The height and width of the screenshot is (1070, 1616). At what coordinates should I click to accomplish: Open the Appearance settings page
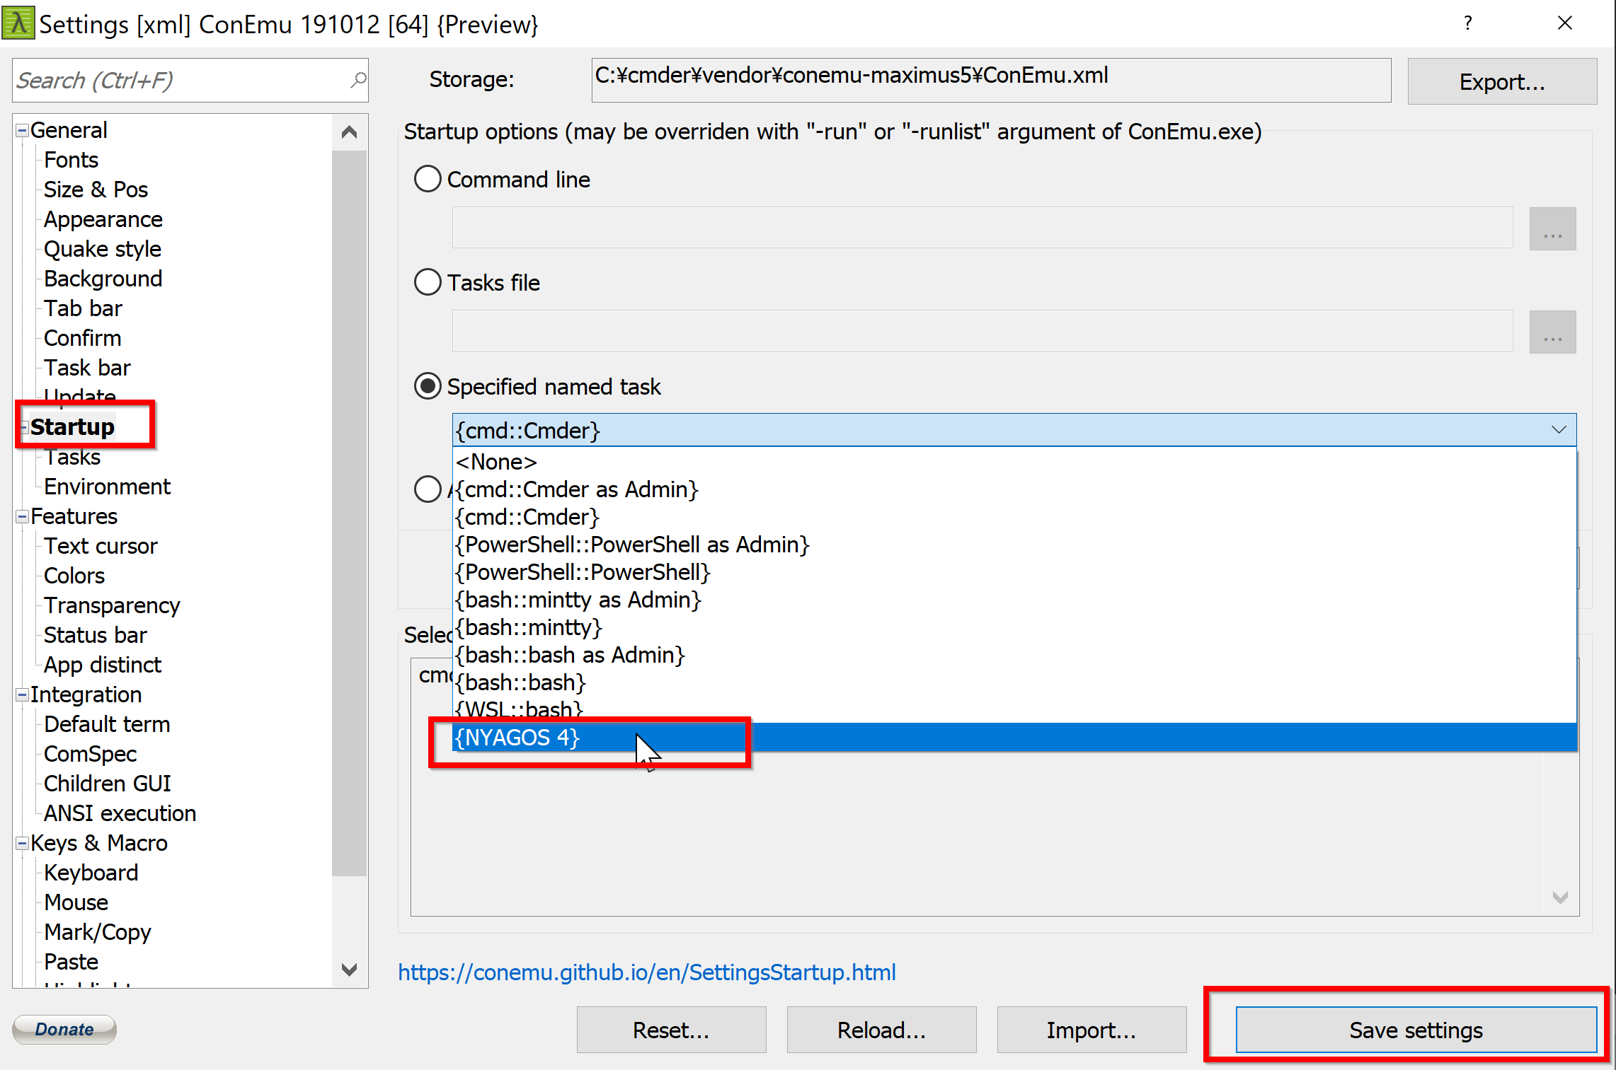pos(103,219)
